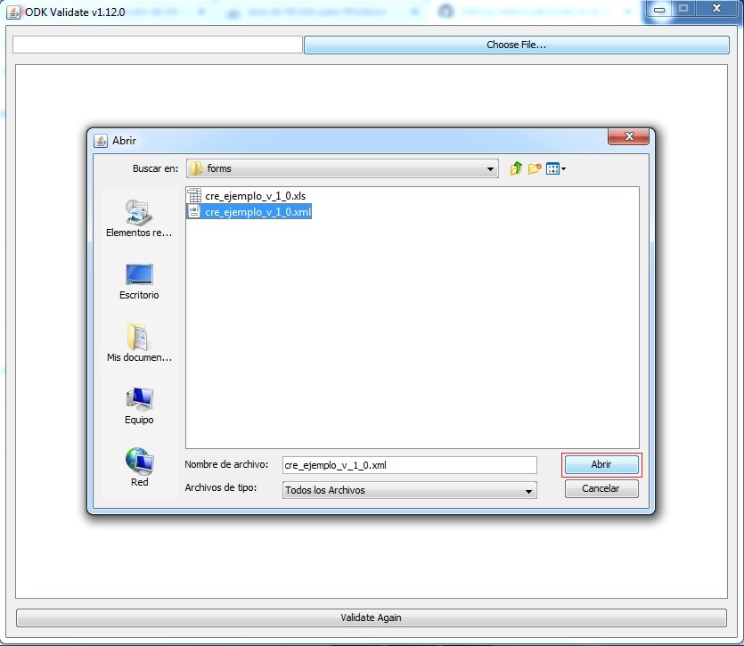Click Choose File button in ODK Validate
The width and height of the screenshot is (744, 646).
516,45
